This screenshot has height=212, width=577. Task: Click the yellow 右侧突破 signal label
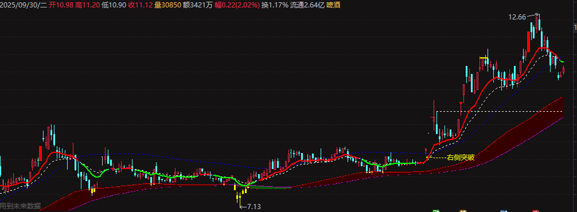click(x=461, y=157)
